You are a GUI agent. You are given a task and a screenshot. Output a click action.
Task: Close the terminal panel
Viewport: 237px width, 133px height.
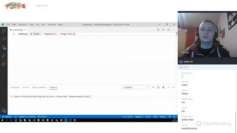174,87
